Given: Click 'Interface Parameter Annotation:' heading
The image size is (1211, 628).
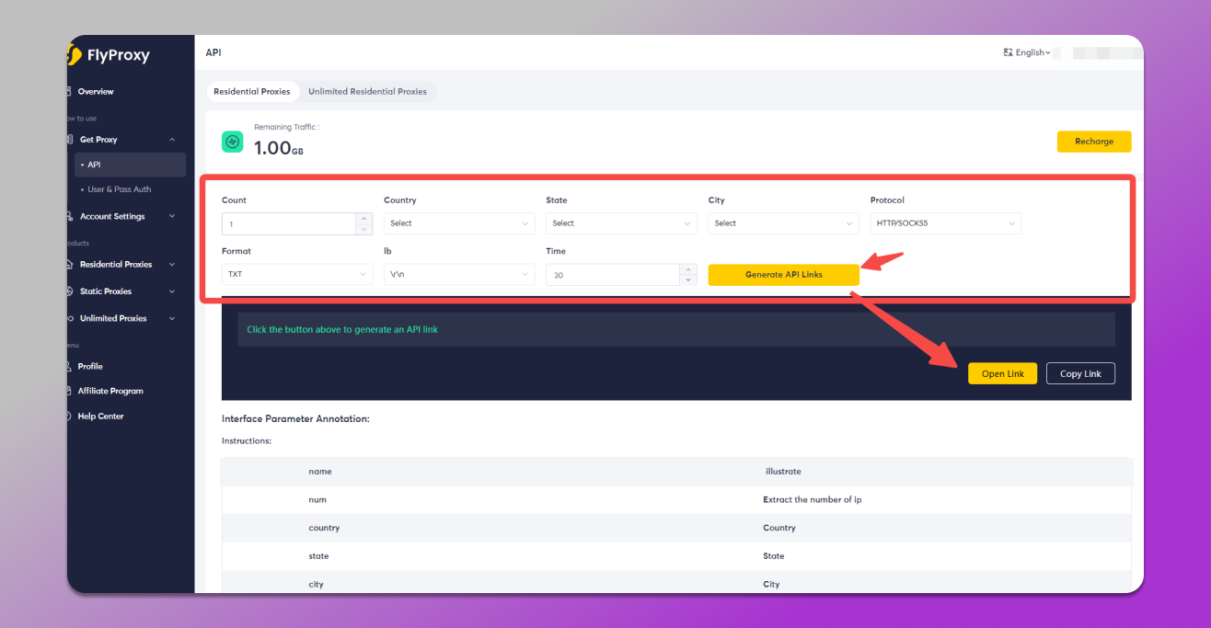Looking at the screenshot, I should (x=295, y=418).
